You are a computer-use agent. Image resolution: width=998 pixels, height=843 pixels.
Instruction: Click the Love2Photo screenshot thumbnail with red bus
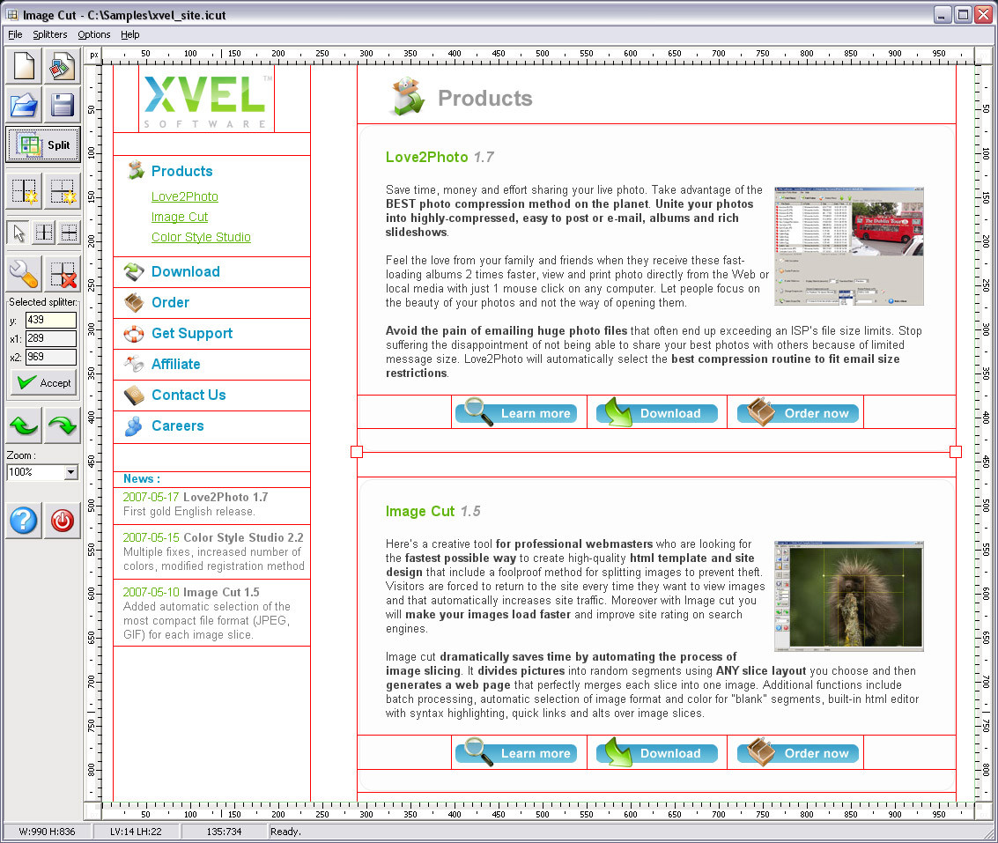849,247
